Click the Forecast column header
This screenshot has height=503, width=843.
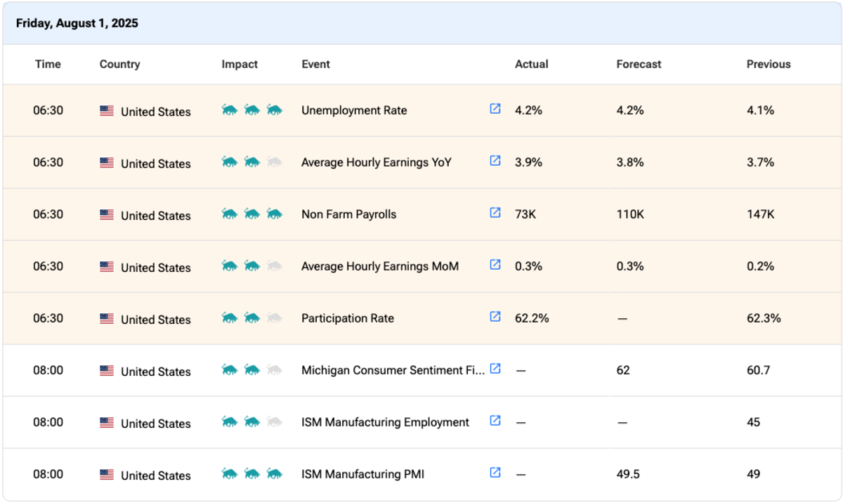tap(639, 64)
